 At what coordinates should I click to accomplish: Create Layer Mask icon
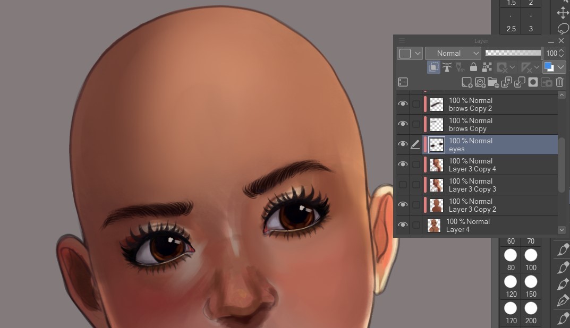(533, 82)
